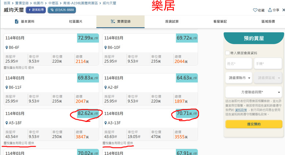Click the 64.63萬/坪 price badge
This screenshot has width=285, height=155.
187,78
